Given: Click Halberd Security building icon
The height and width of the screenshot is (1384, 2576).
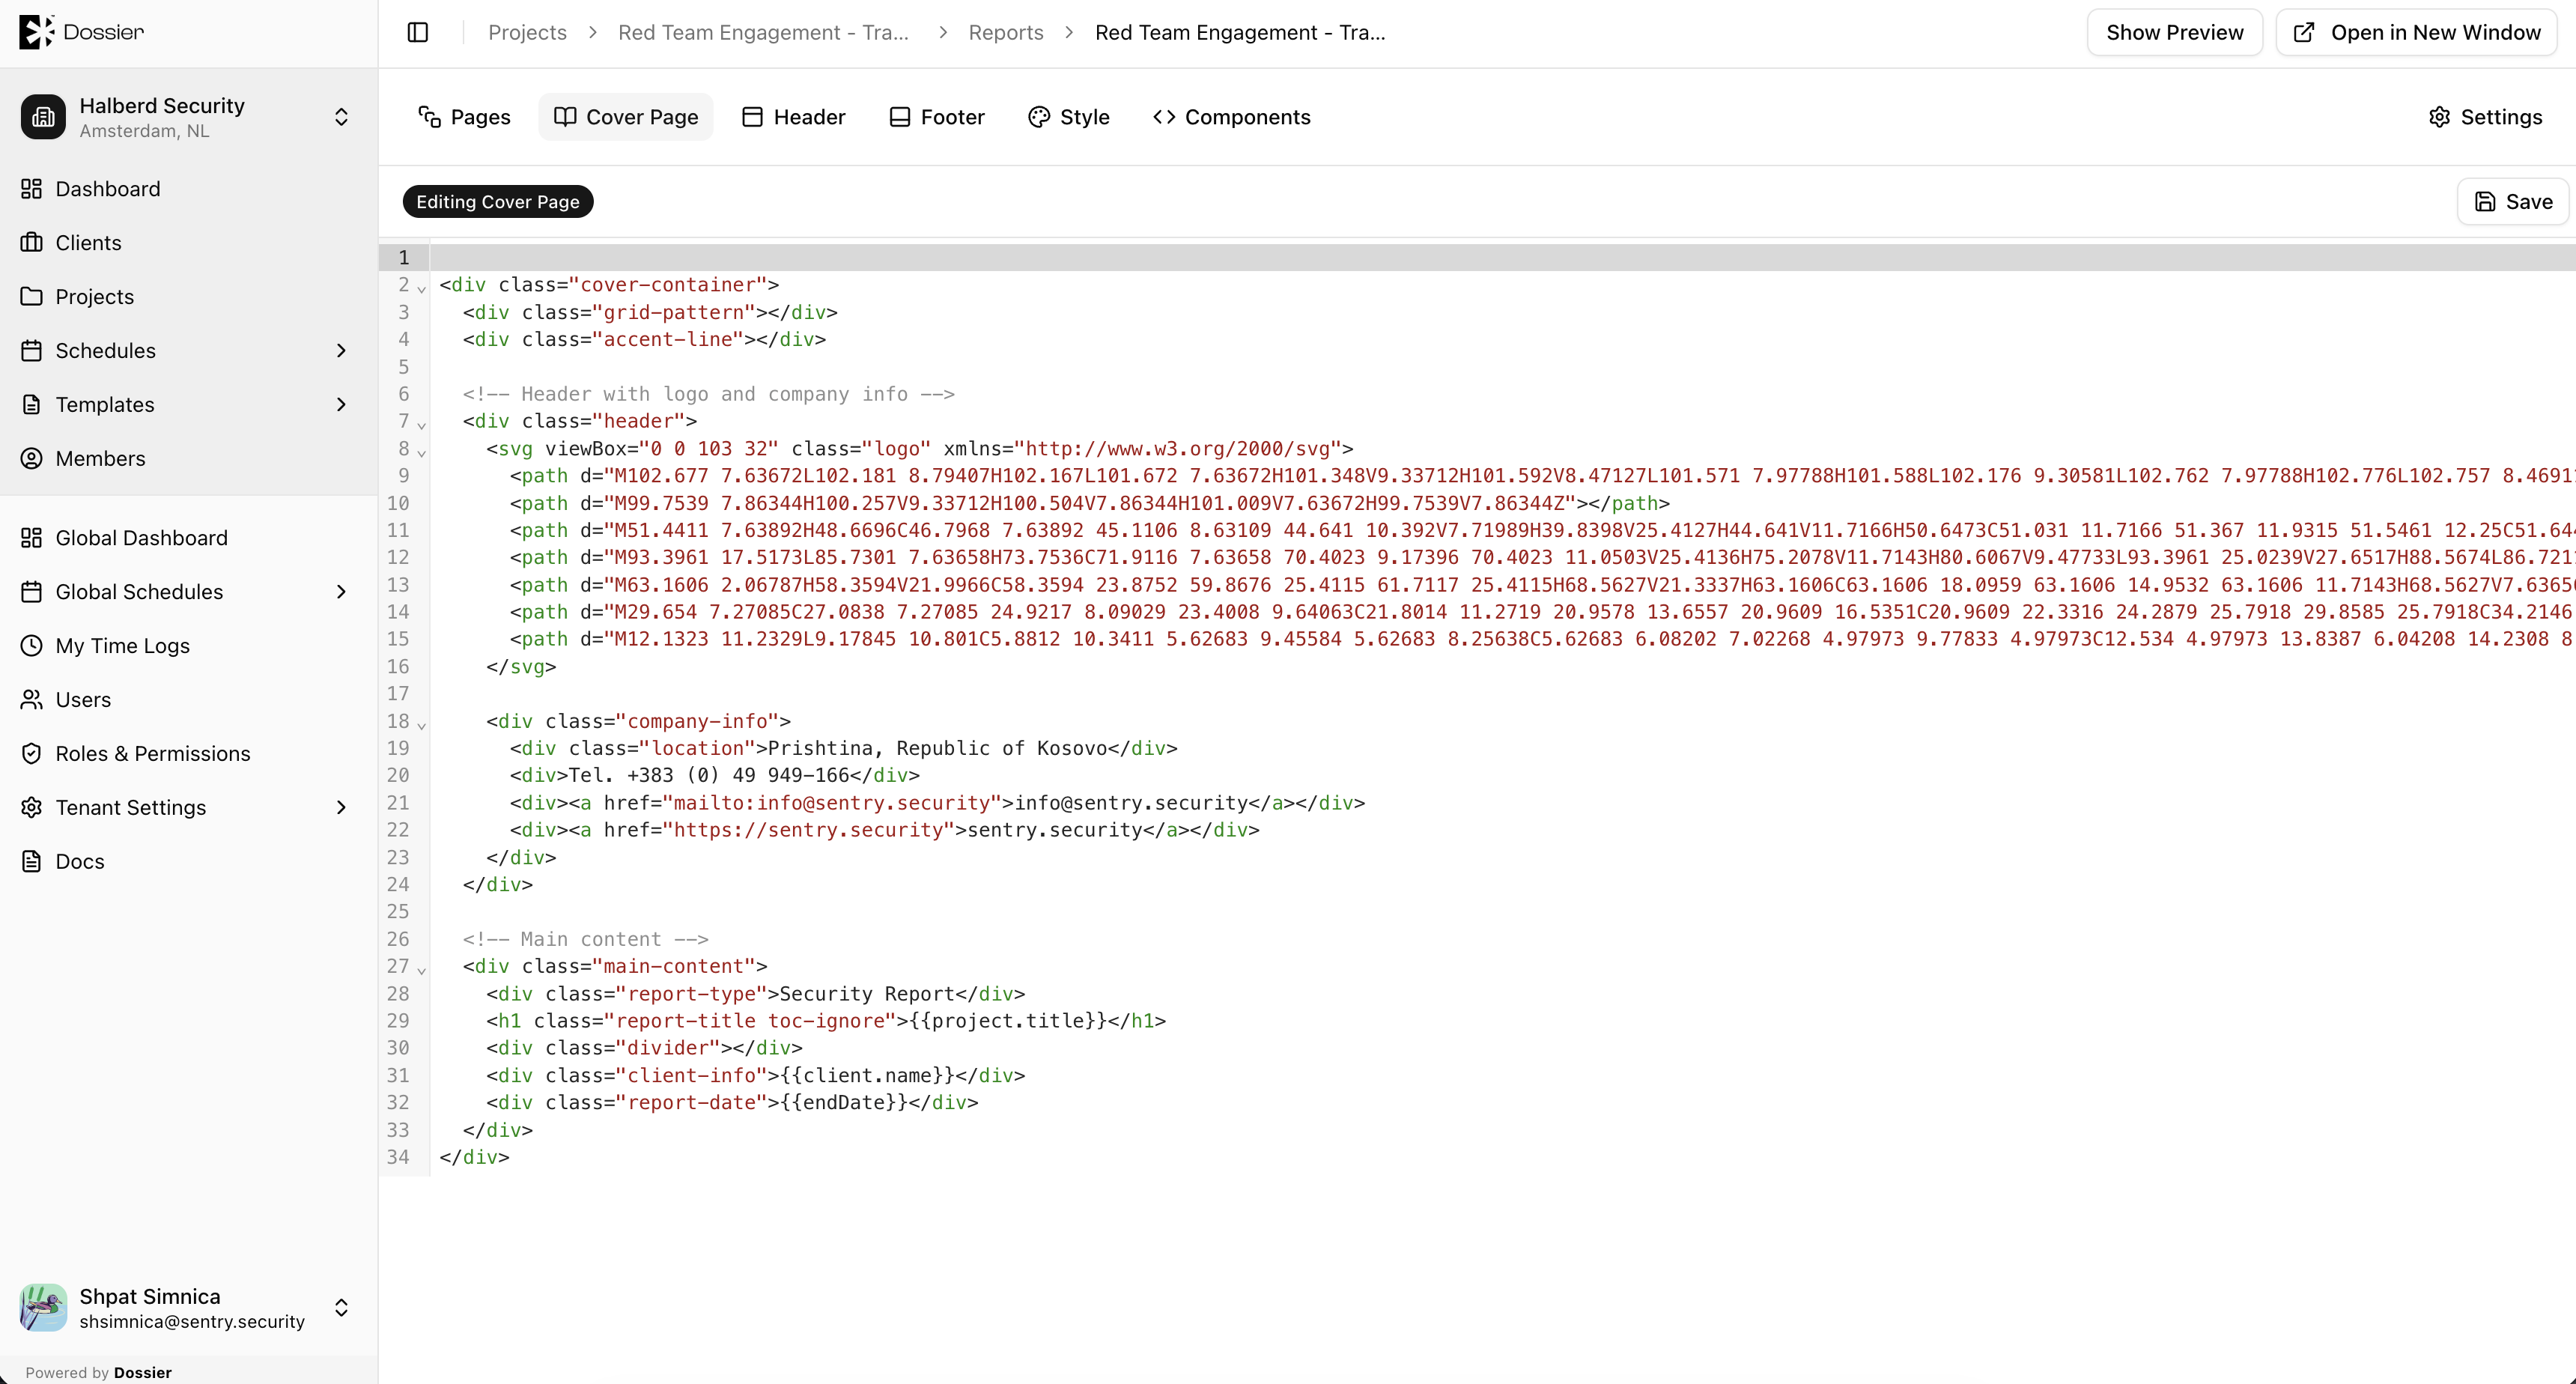Looking at the screenshot, I should [43, 117].
